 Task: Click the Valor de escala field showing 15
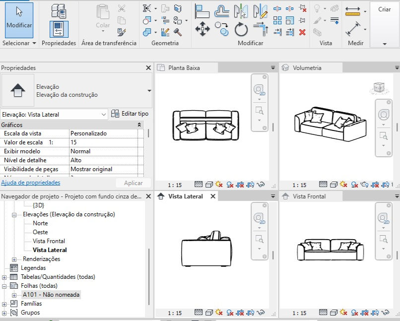tap(104, 142)
